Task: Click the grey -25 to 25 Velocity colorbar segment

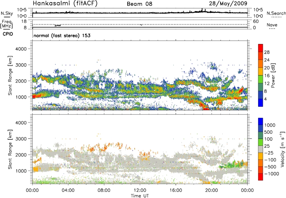Action: [261, 149]
